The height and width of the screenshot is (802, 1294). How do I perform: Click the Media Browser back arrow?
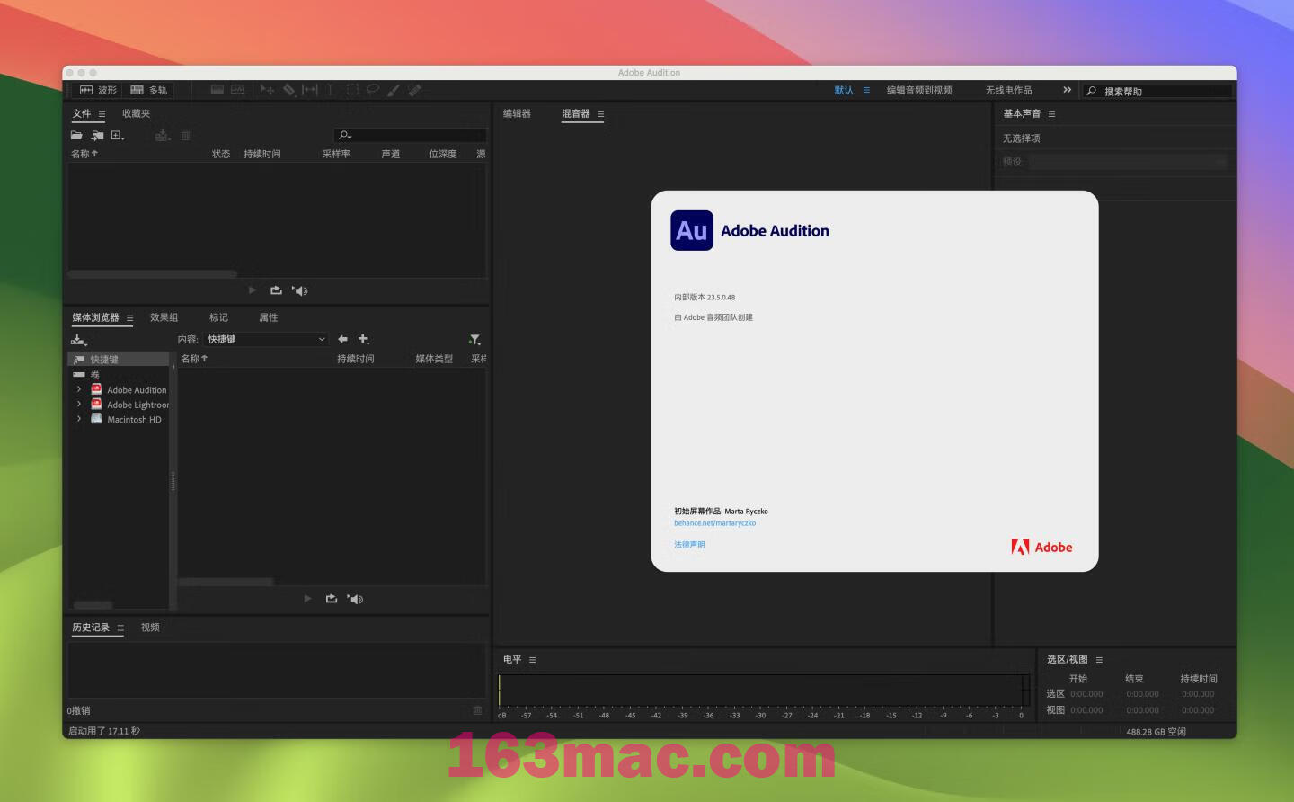tap(342, 339)
